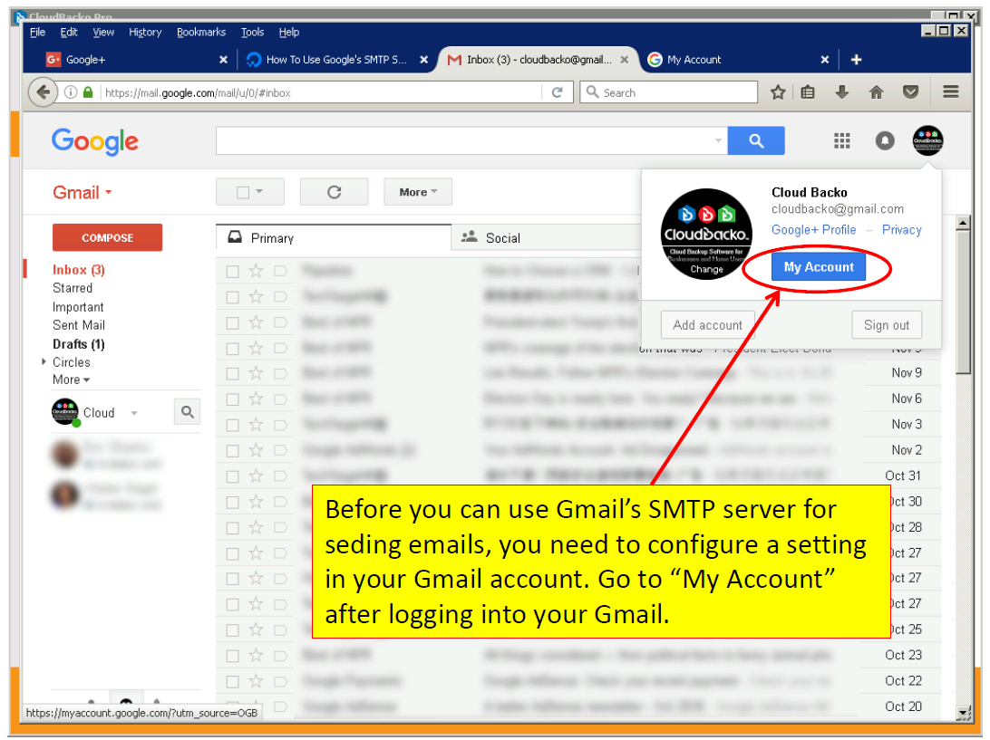Viewport: 990px width, 740px height.
Task: Change the Cloud Backo profile picture
Action: tap(706, 269)
